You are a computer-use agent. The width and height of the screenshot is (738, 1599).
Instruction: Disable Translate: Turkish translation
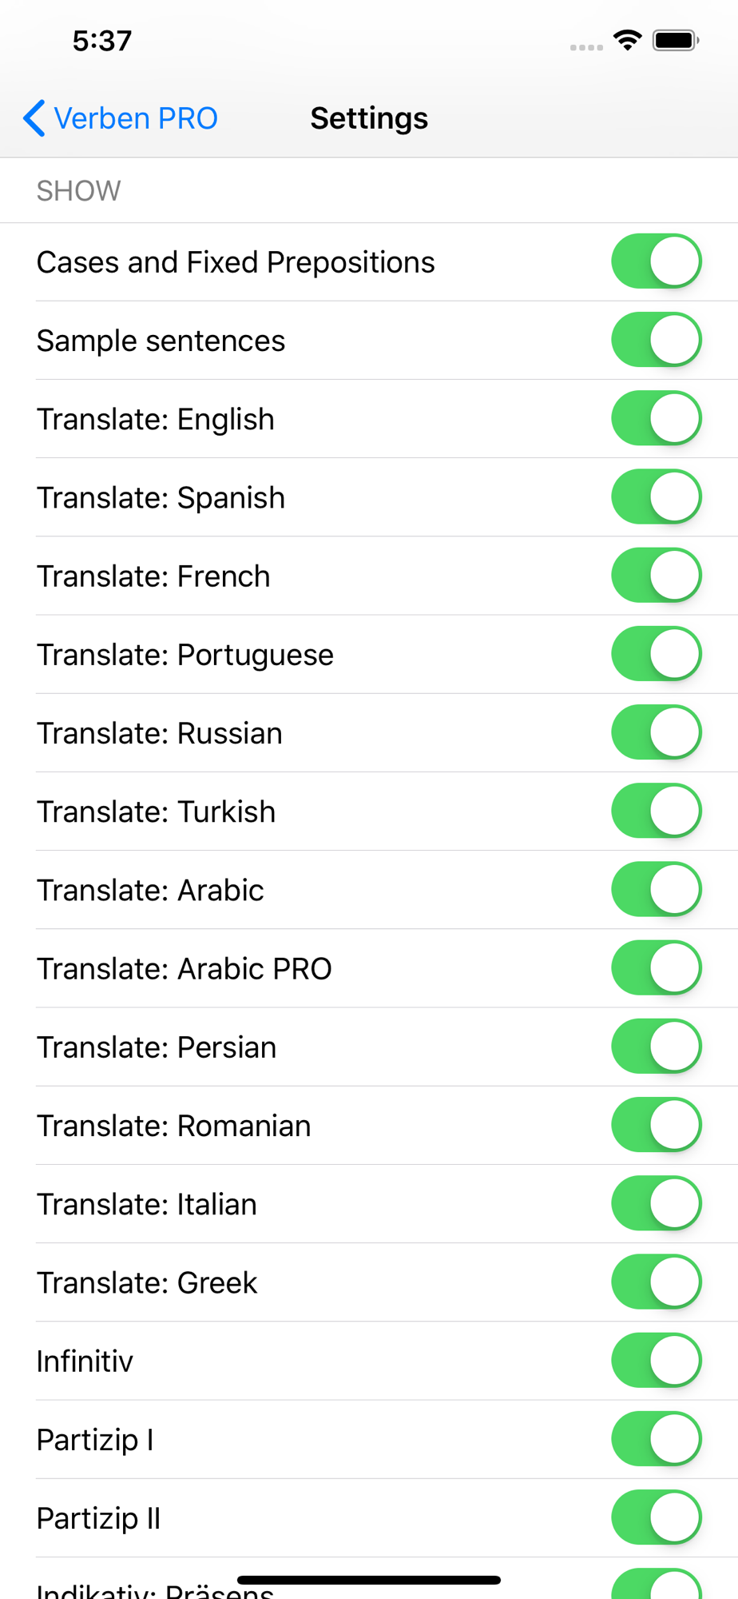657,811
